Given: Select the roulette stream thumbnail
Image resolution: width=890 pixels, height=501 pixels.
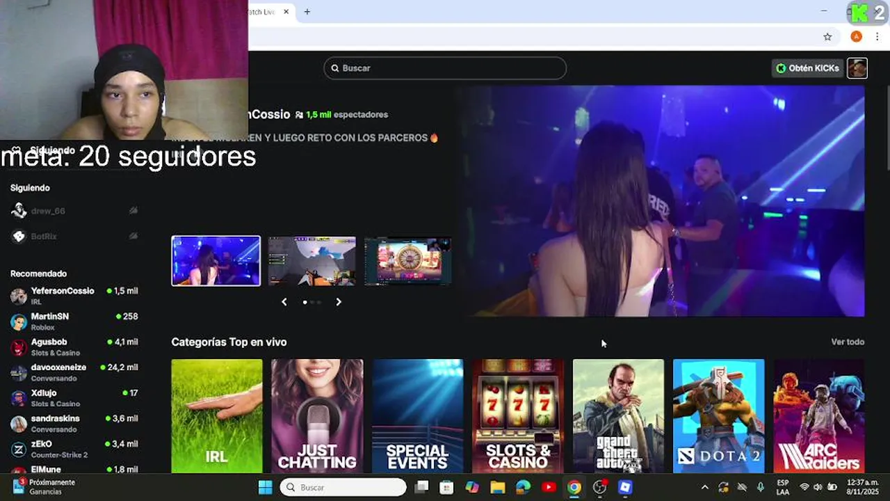Looking at the screenshot, I should coord(408,261).
